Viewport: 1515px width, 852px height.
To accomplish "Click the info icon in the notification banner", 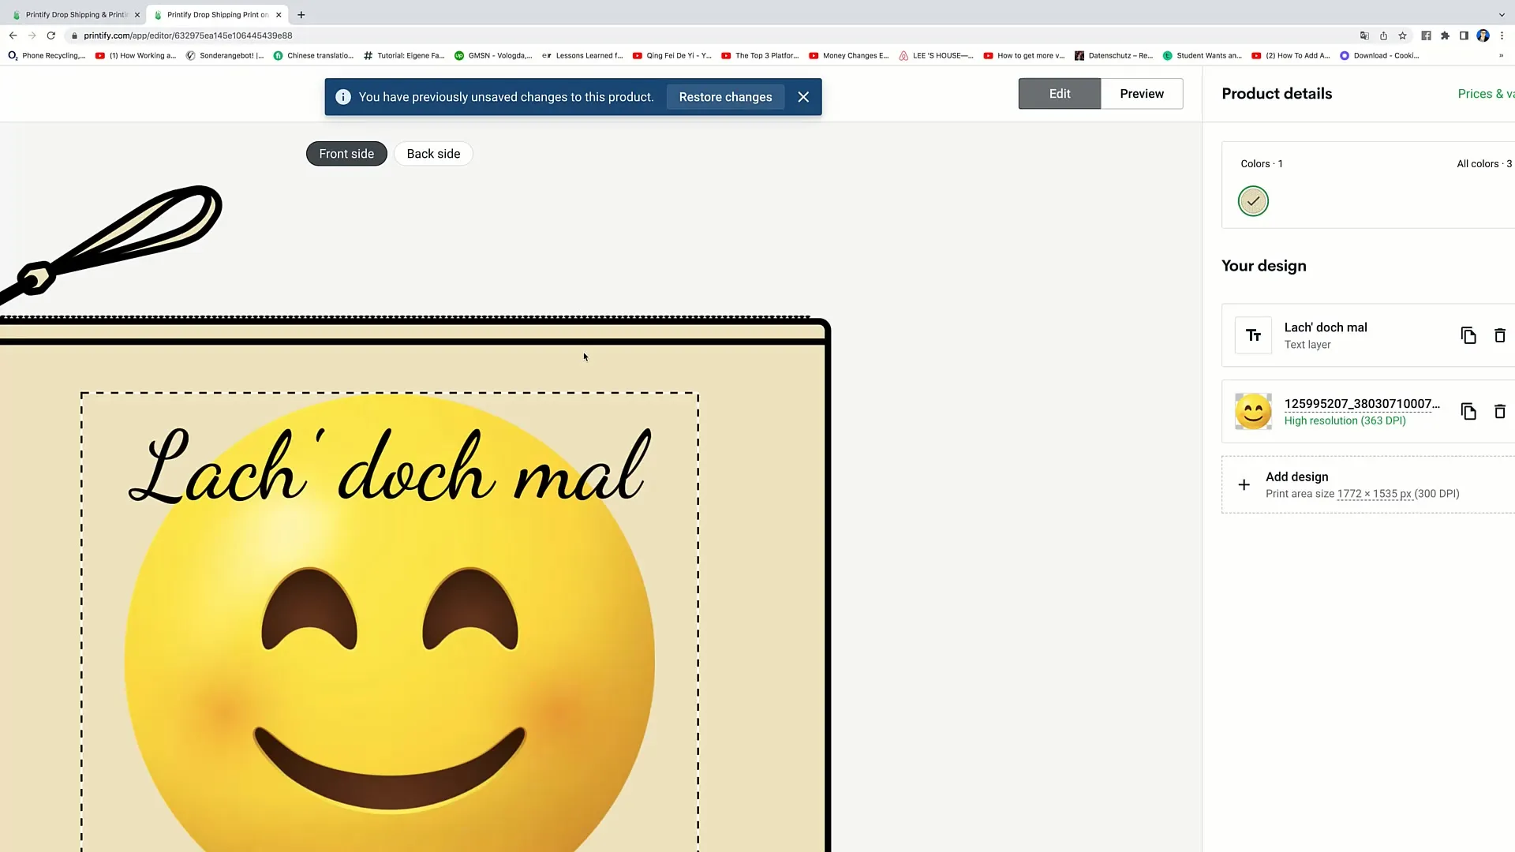I will pos(343,97).
